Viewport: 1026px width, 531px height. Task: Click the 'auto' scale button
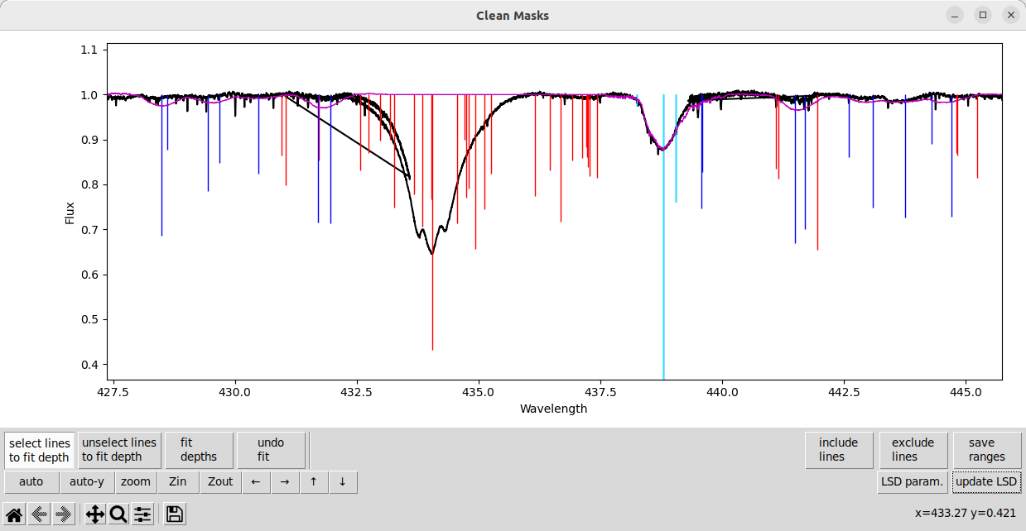click(31, 481)
